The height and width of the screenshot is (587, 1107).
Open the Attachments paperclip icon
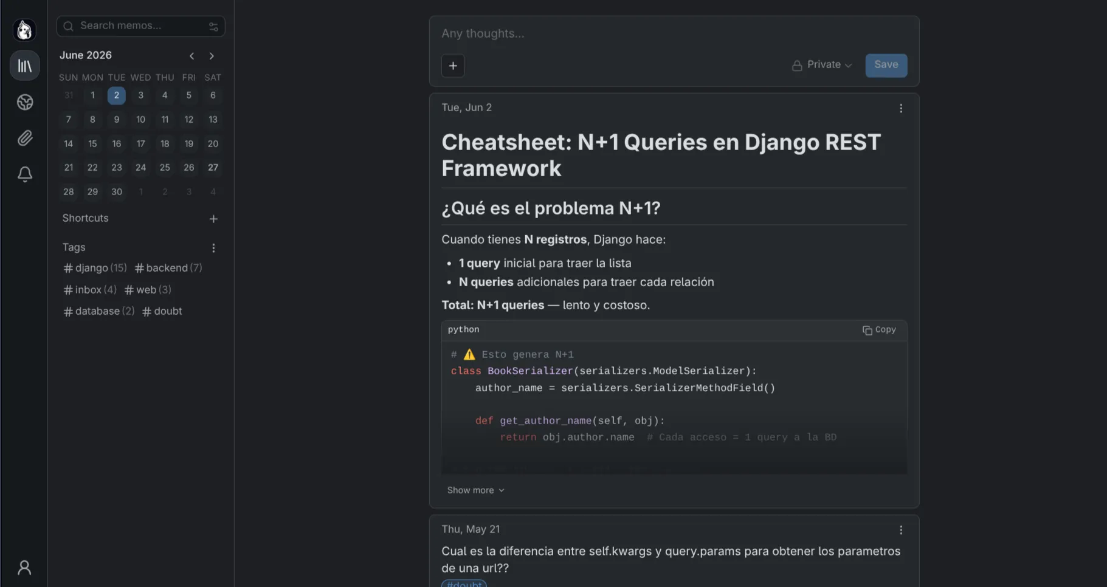click(x=25, y=138)
